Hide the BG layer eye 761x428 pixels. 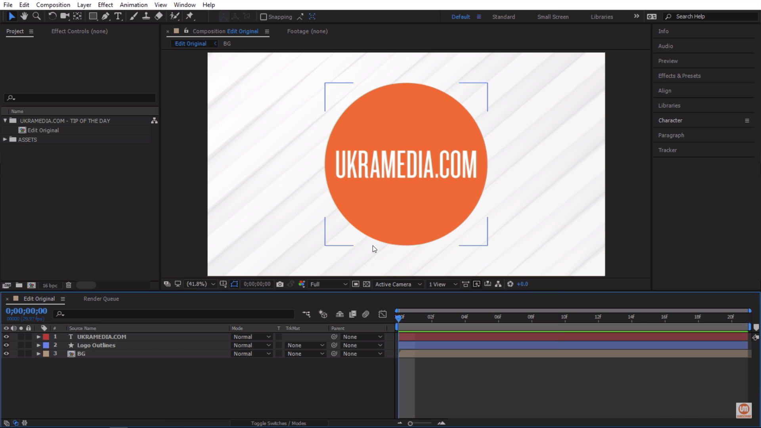point(6,354)
